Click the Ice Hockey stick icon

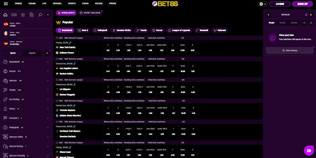pyautogui.click(x=5, y=100)
